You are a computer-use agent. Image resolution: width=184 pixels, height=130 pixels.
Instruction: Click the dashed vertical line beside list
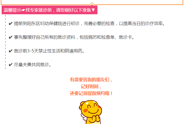5,42
